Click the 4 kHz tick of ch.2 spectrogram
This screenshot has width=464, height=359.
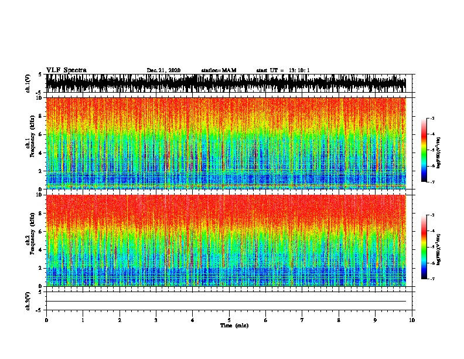[x=41, y=250]
